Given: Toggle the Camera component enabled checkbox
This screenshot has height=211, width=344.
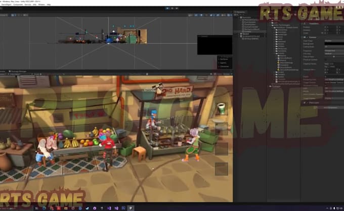Looking at the screenshot, I should tap(308, 37).
